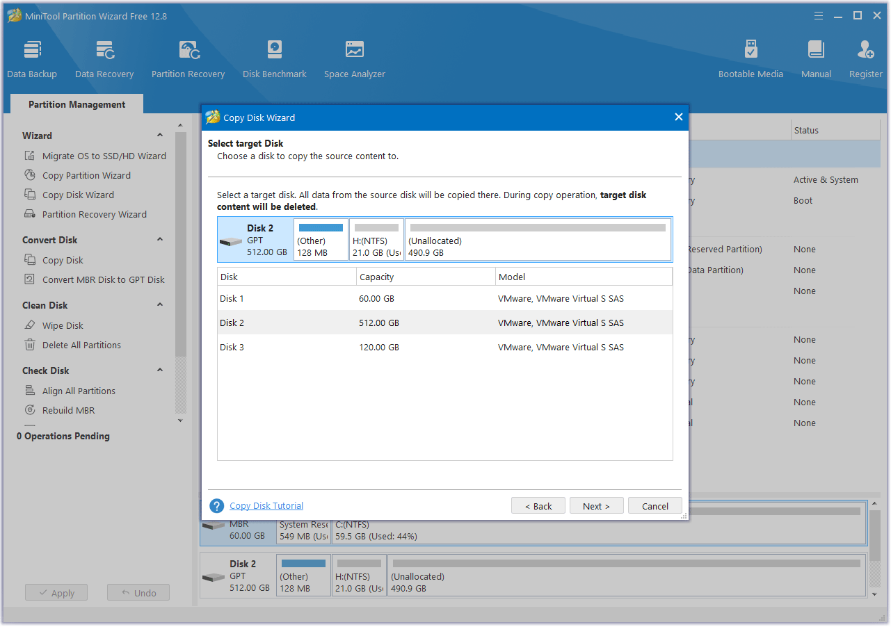
Task: Sort by the Model column header
Action: pyautogui.click(x=584, y=277)
